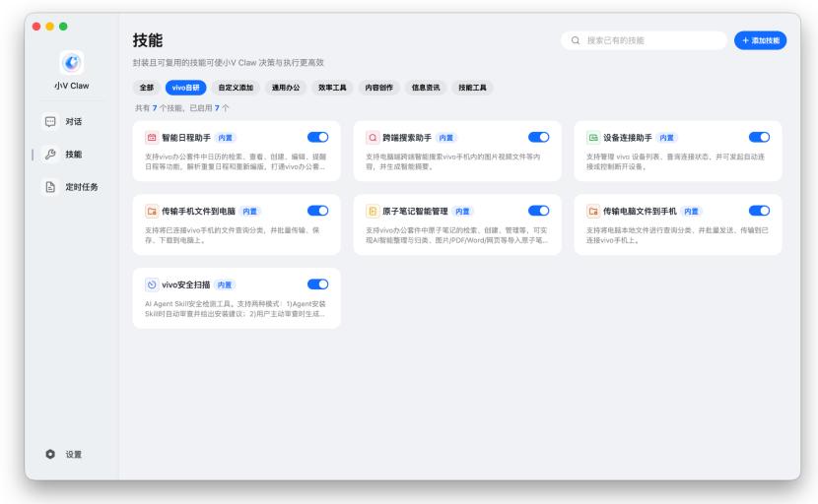
Task: Click the 传输电脑文件到手机 folder icon
Action: click(x=593, y=211)
